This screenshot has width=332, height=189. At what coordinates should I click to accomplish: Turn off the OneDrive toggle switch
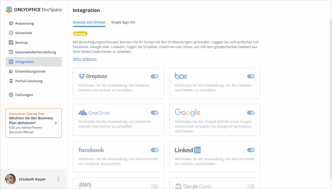click(x=154, y=113)
